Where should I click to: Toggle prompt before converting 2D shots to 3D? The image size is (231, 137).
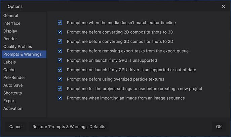60,32
